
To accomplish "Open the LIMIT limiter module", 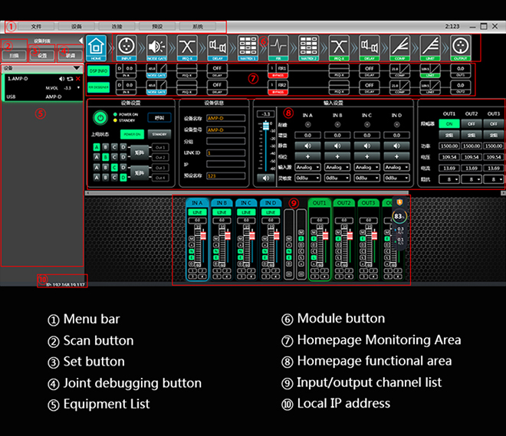I will pyautogui.click(x=430, y=46).
